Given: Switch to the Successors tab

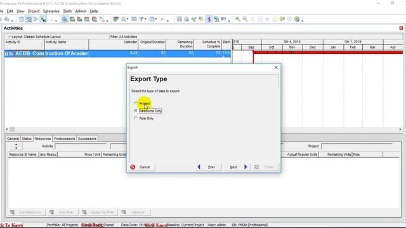Looking at the screenshot, I should tap(88, 139).
